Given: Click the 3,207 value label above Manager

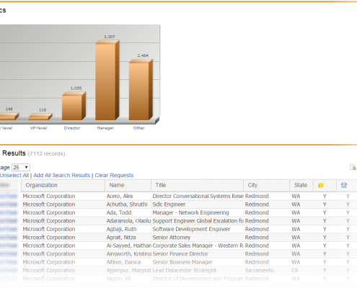Looking at the screenshot, I should [x=110, y=37].
